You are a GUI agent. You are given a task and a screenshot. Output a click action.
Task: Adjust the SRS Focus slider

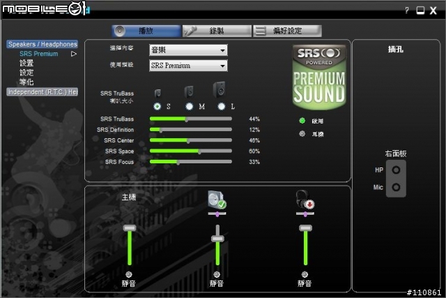click(x=191, y=162)
